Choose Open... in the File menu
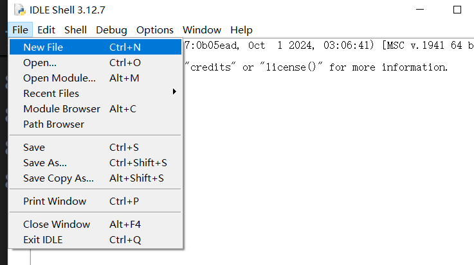 (40, 62)
